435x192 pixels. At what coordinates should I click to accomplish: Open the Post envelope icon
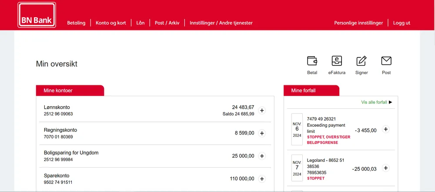[386, 61]
